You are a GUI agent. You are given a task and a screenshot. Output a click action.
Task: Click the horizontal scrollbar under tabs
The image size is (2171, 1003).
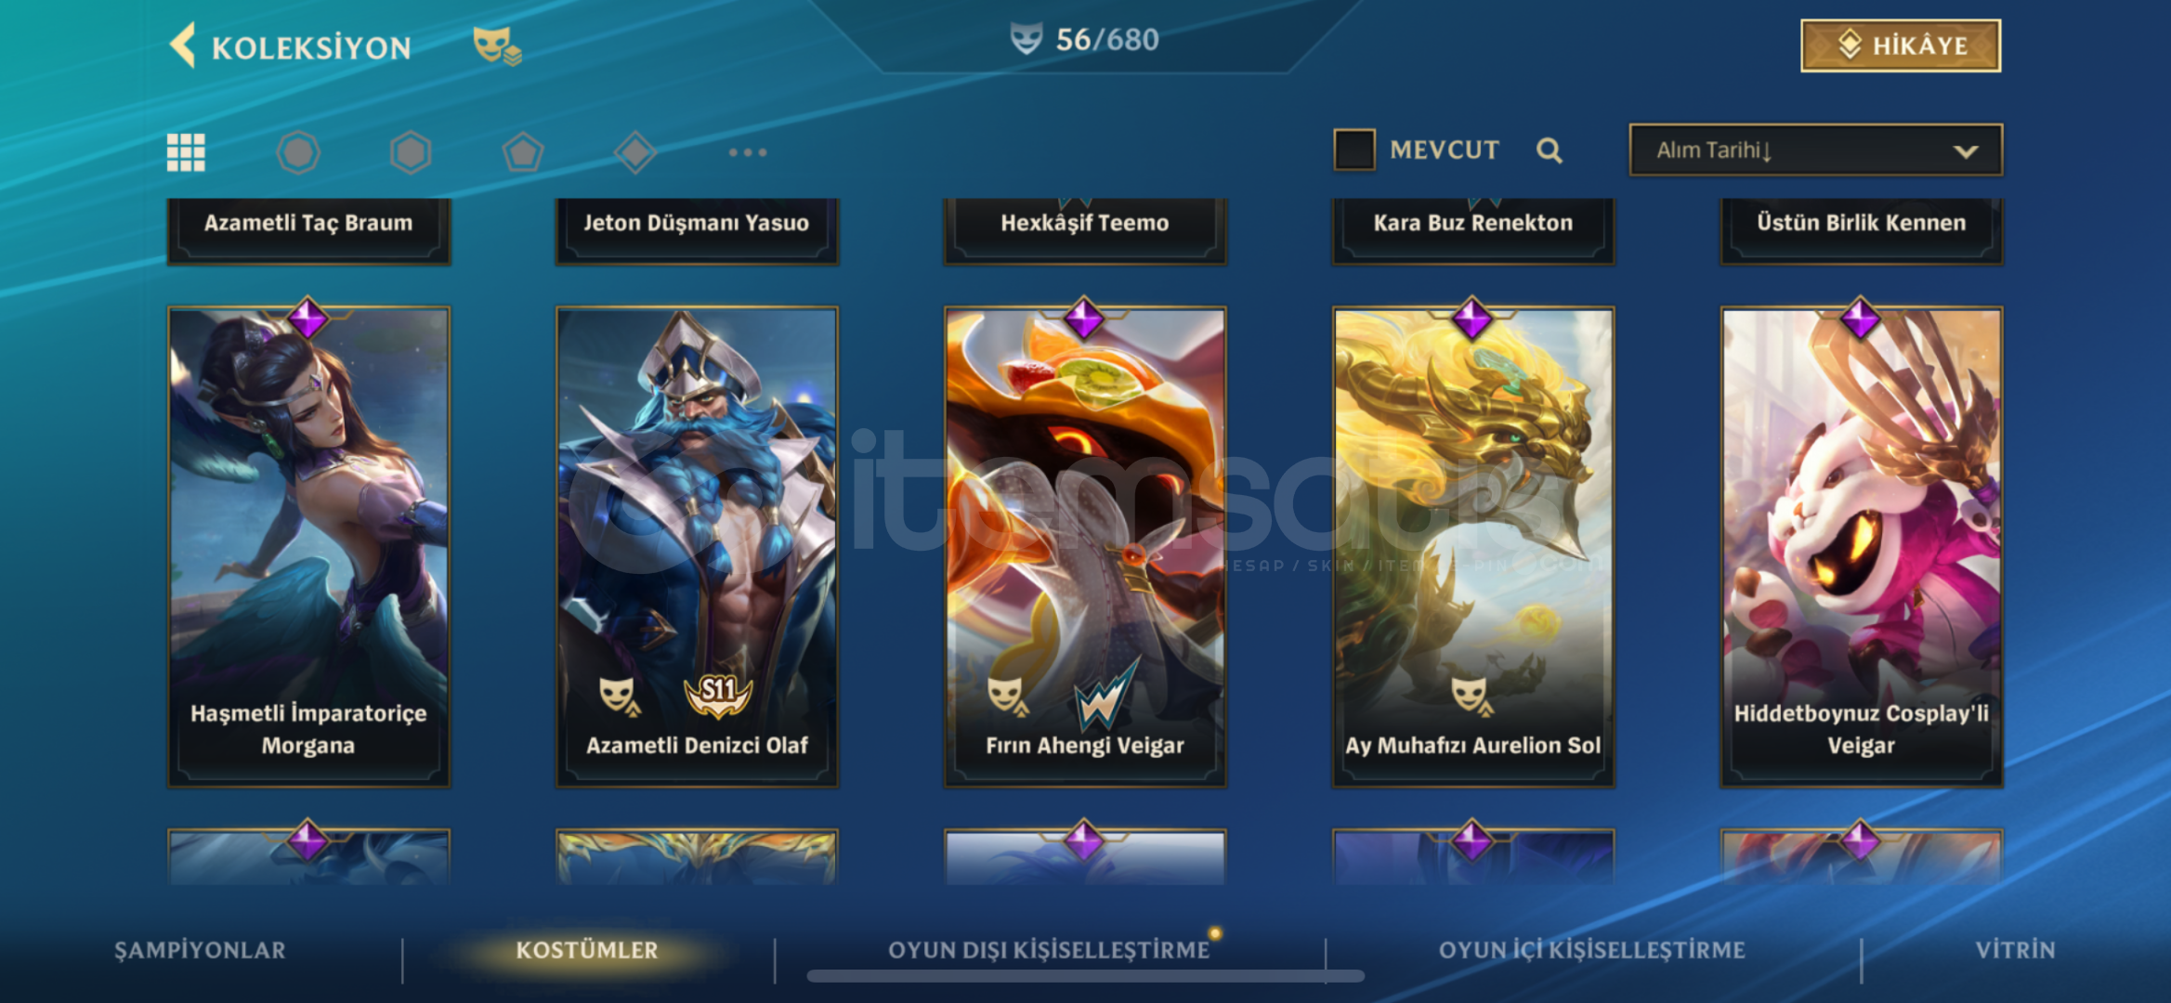click(1085, 976)
